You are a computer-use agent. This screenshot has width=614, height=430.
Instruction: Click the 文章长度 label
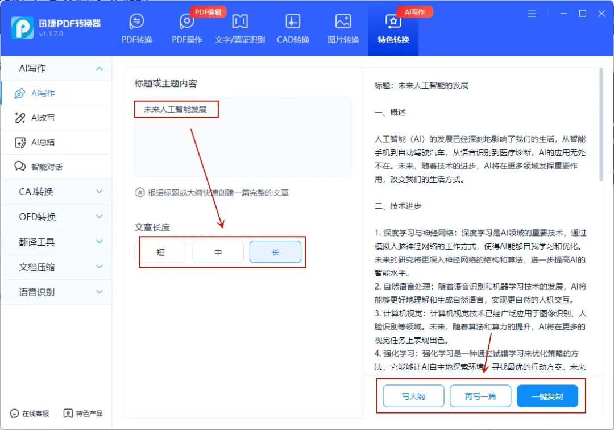(x=152, y=228)
